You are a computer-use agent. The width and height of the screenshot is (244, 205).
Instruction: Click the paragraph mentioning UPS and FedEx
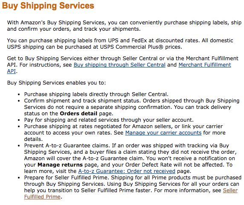tap(120, 44)
